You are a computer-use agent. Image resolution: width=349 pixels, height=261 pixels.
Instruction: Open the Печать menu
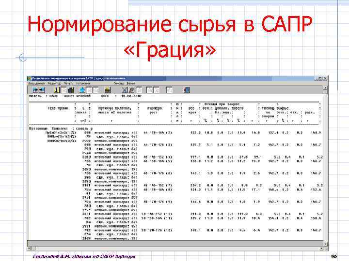68,84
